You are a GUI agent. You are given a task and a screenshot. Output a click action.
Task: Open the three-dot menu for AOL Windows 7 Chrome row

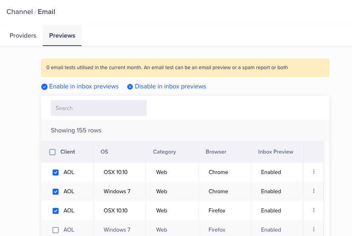coord(314,191)
